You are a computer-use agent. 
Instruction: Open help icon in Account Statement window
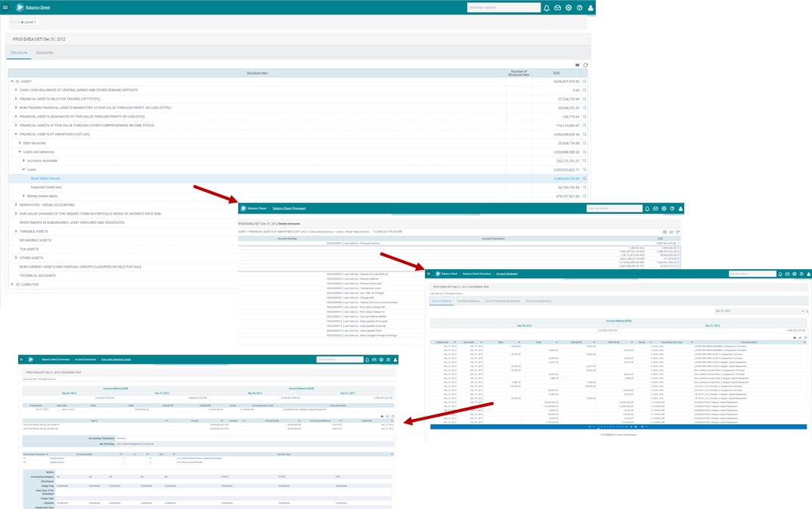tap(801, 274)
